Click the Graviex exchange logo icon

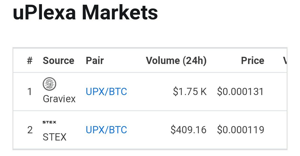coord(49,84)
